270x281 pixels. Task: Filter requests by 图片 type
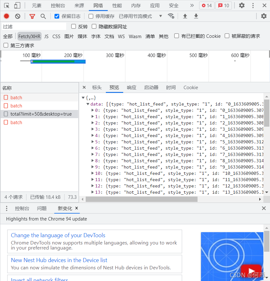coord(69,36)
